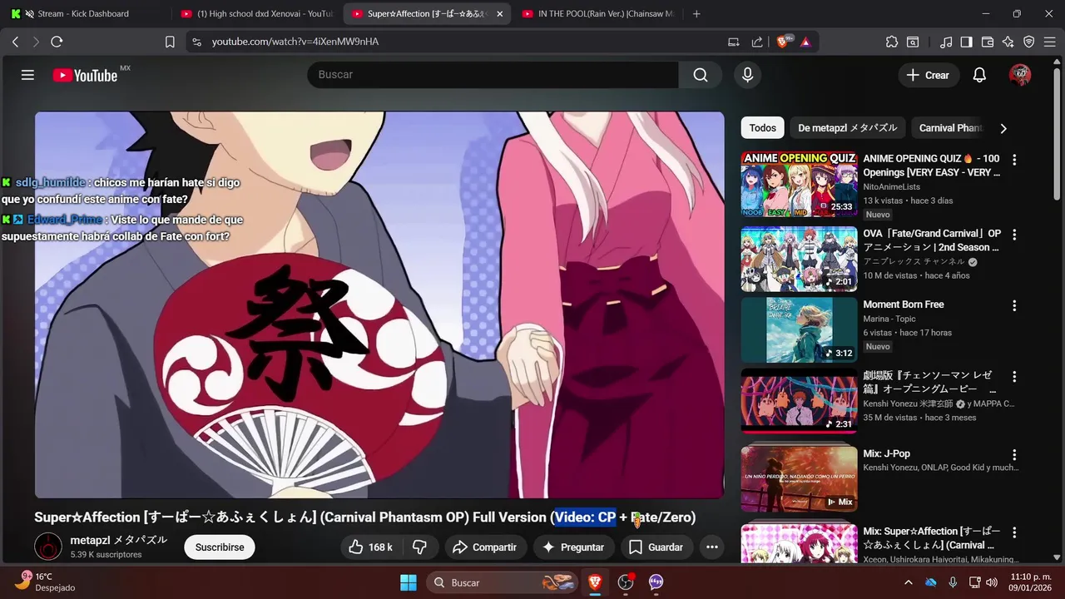Click the video player to pause
Image resolution: width=1065 pixels, height=599 pixels.
tap(379, 304)
